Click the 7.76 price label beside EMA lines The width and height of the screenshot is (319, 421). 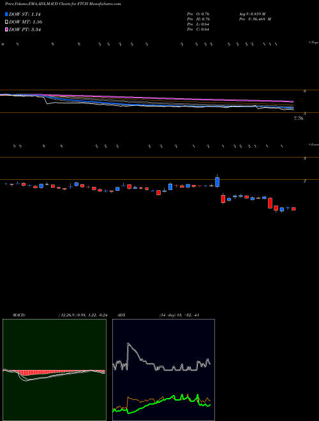[299, 118]
